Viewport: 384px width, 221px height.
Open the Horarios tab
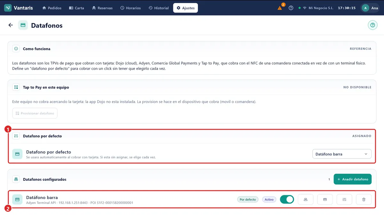coord(131,8)
